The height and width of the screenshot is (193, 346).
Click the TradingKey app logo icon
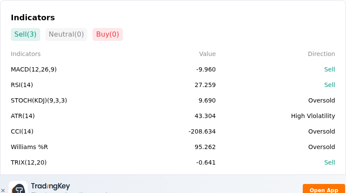[18, 187]
